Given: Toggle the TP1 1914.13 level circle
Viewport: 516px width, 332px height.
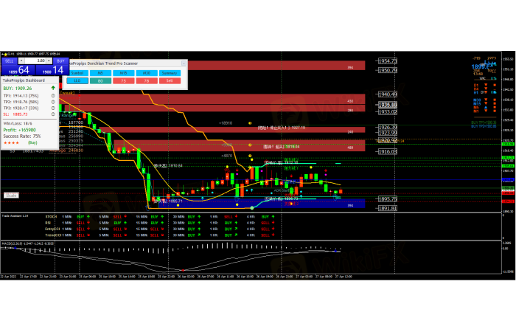Looking at the screenshot, I should (53, 96).
